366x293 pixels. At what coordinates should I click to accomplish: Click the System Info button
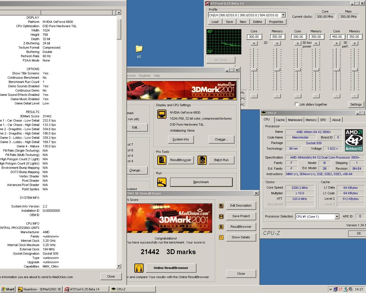pyautogui.click(x=181, y=139)
